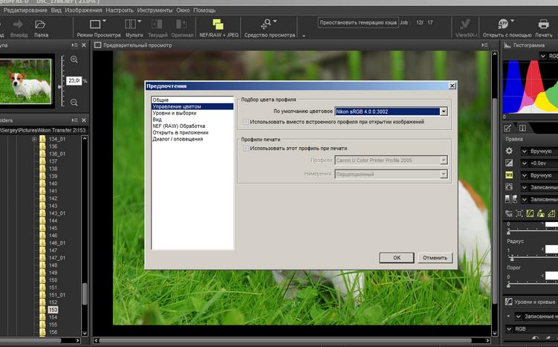Open histogram RGB channel dropdown
Image resolution: width=558 pixels, height=347 pixels.
(543, 56)
